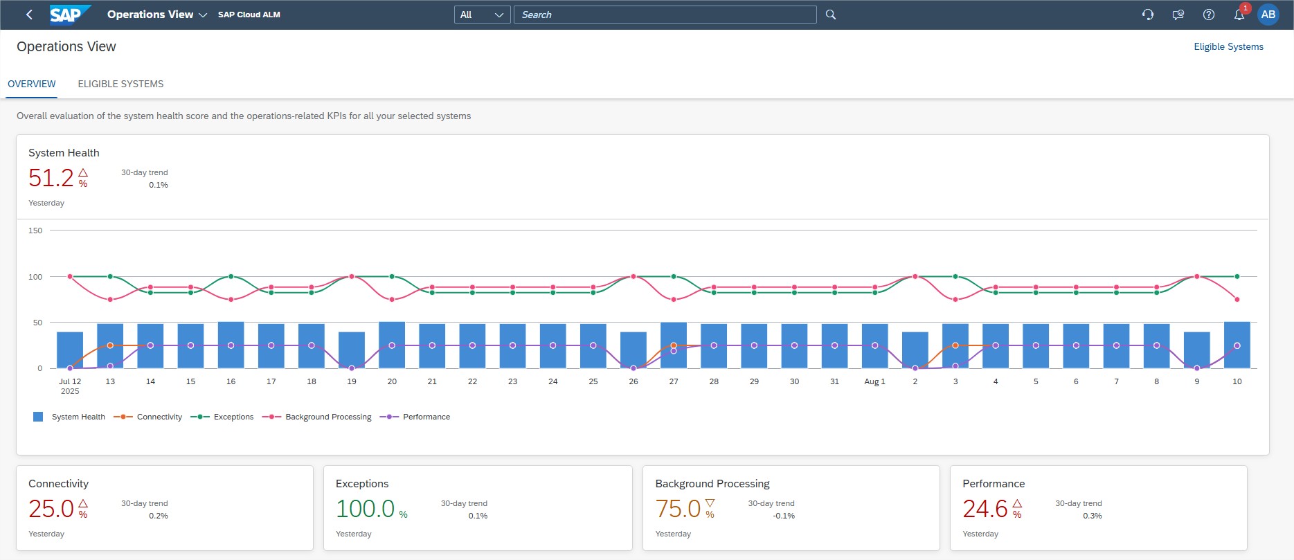Screen dimensions: 1294x560
Task: Select the Overview tab
Action: click(32, 84)
